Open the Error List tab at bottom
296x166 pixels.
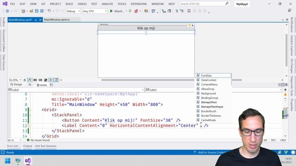(13, 146)
